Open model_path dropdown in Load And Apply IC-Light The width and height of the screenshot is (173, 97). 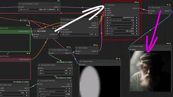39,9
